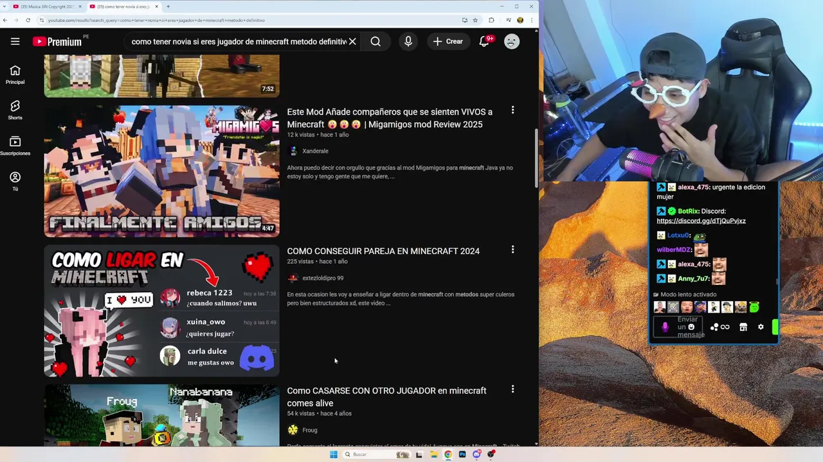
Task: Open the emoji picker in chat input
Action: tap(691, 327)
